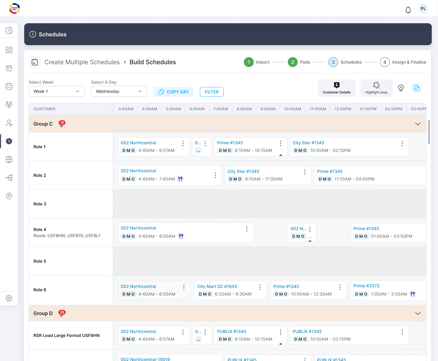Screen dimensions: 438x361
Task: Open the location pin sidebar icon
Action: [9, 196]
